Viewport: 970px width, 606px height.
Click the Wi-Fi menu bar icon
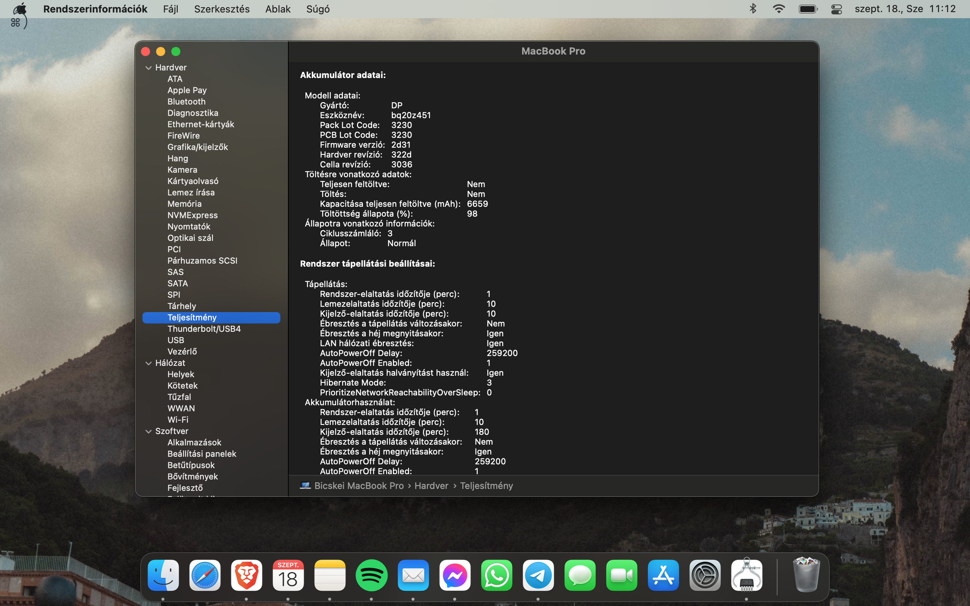coord(779,9)
